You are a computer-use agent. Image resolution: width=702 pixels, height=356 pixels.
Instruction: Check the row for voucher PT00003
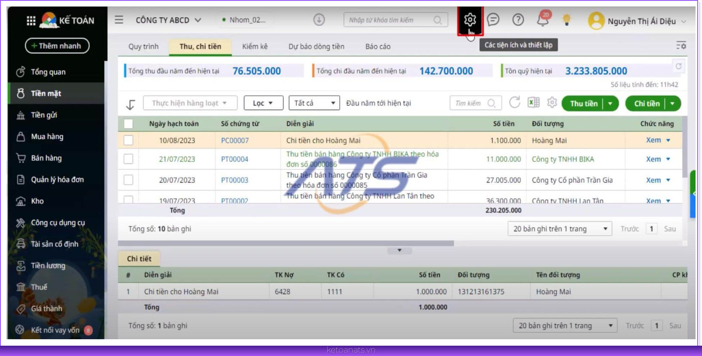click(128, 180)
